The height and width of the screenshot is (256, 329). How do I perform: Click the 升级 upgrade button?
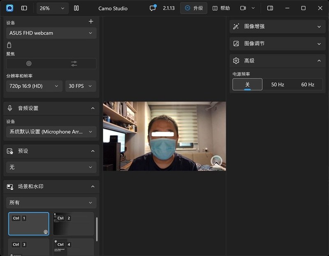pyautogui.click(x=194, y=8)
